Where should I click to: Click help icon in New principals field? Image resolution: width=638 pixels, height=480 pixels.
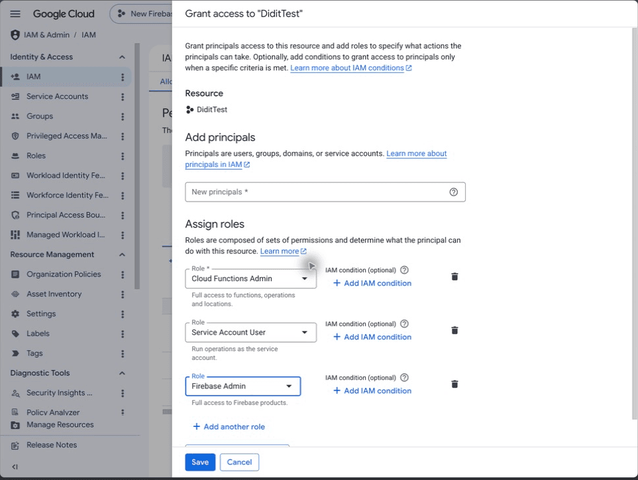click(453, 192)
